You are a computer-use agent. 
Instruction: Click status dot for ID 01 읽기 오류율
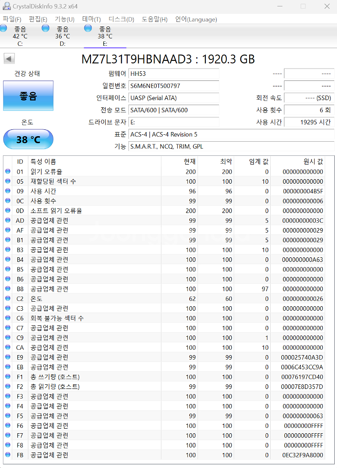[x=8, y=171]
